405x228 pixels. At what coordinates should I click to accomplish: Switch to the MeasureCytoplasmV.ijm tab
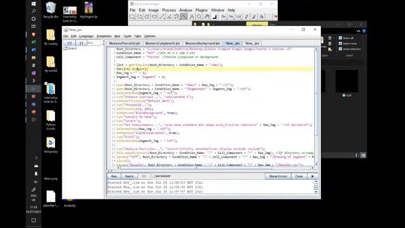click(163, 44)
